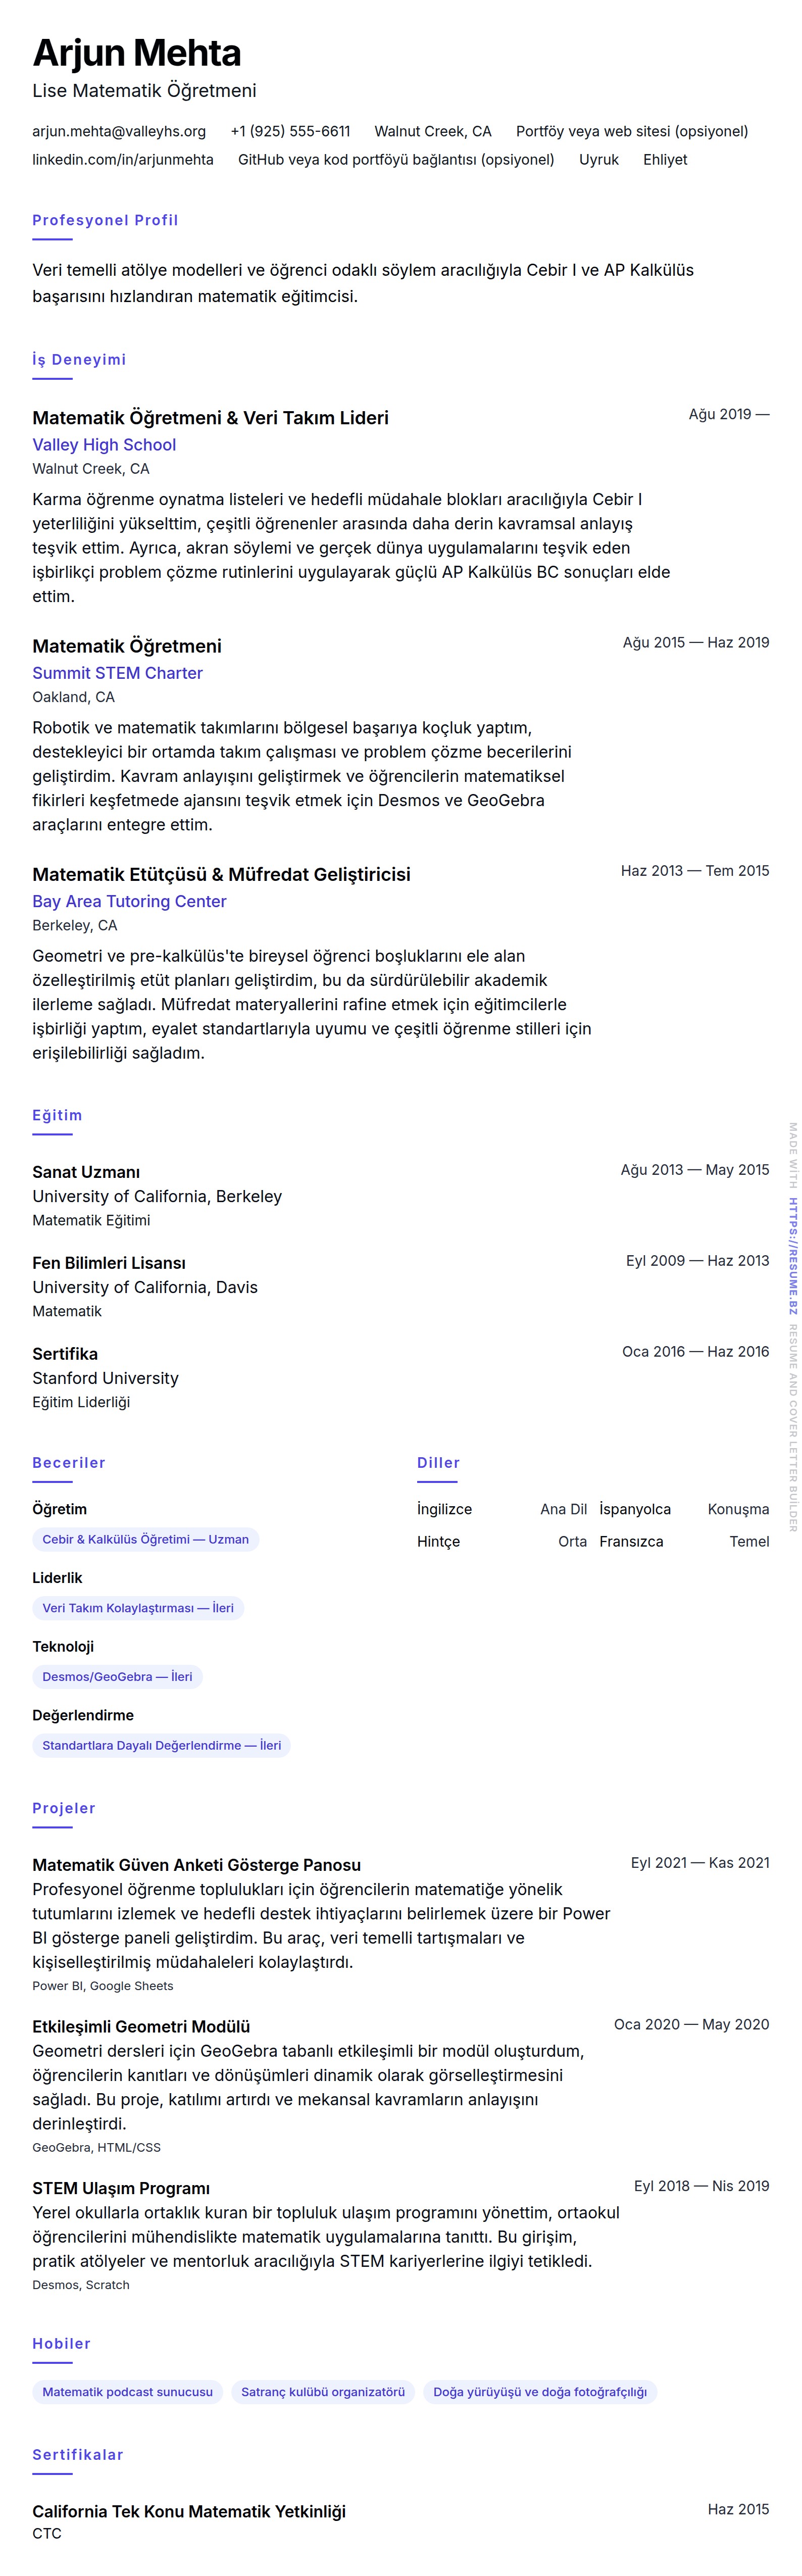The image size is (802, 2576).
Task: Click the Desmos/GeoGebra skill tag
Action: point(117,1676)
